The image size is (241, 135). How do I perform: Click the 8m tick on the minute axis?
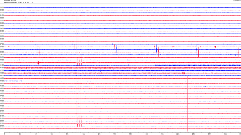[x=67, y=134]
